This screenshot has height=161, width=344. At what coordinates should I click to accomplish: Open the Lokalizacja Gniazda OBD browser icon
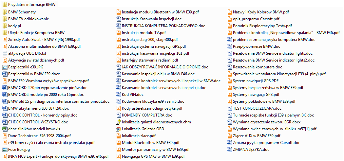(x=119, y=129)
